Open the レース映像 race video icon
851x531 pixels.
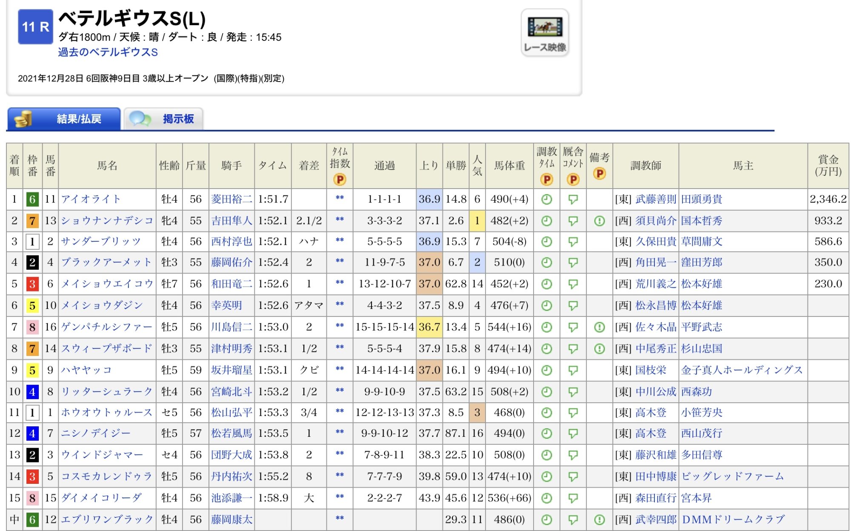point(545,32)
